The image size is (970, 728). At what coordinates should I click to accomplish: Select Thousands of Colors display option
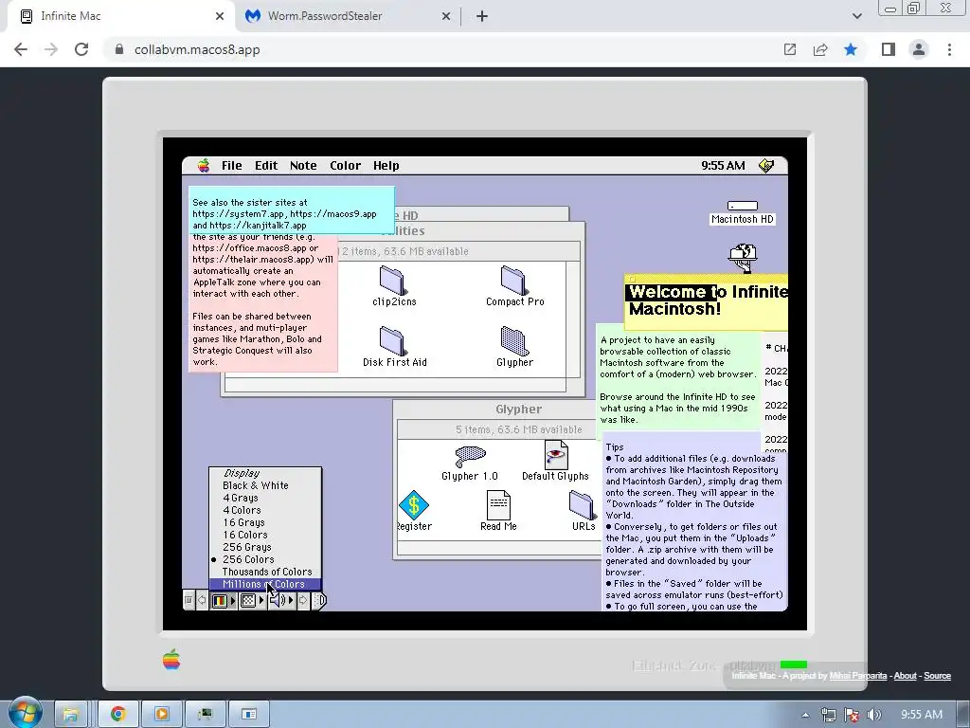click(266, 572)
